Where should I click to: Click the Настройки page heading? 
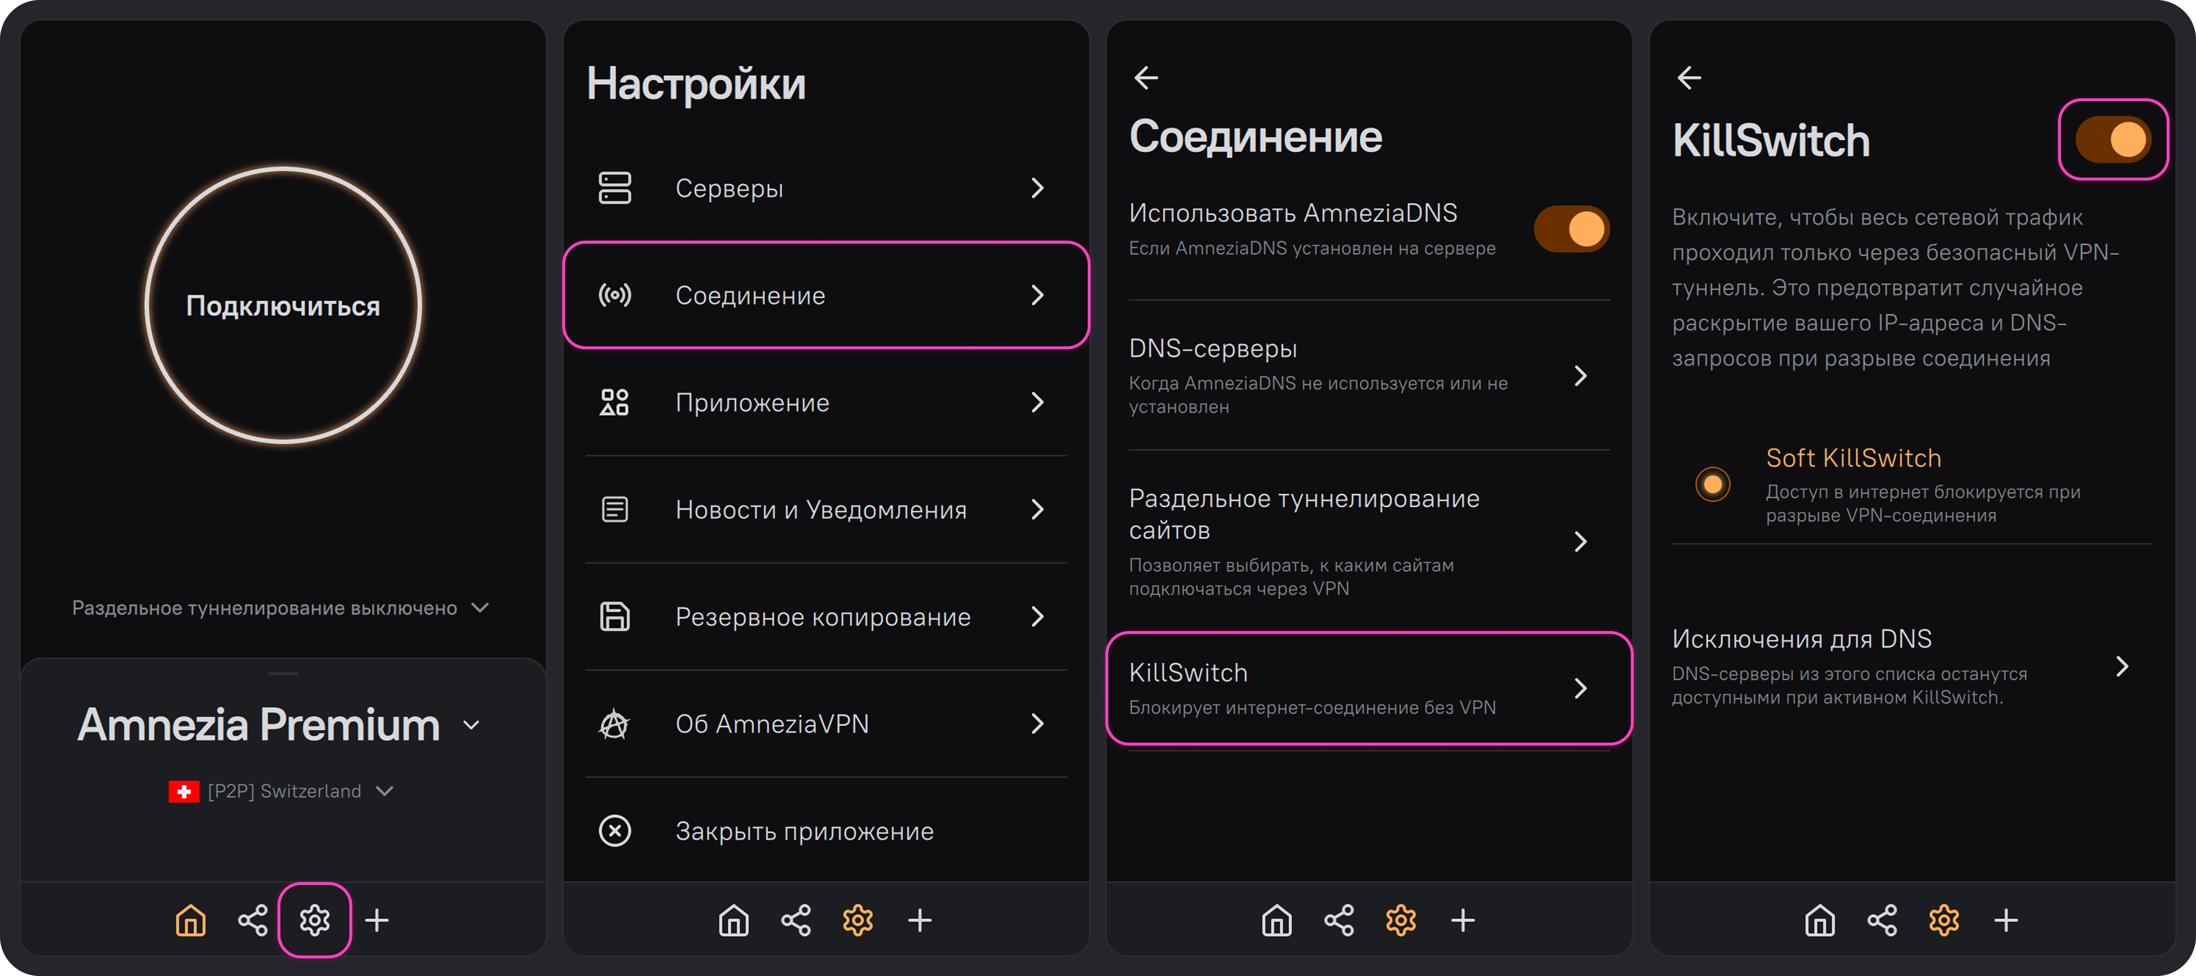[x=696, y=84]
